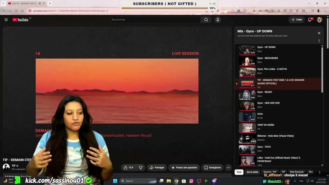Open the Dyce - READY thumbnail
Image resolution: width=329 pixels, height=185 pixels.
(247, 95)
